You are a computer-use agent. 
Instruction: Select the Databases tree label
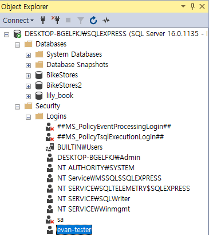click(x=51, y=44)
